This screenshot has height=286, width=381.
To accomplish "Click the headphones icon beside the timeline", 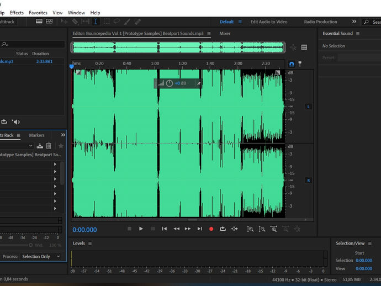I will tap(292, 64).
